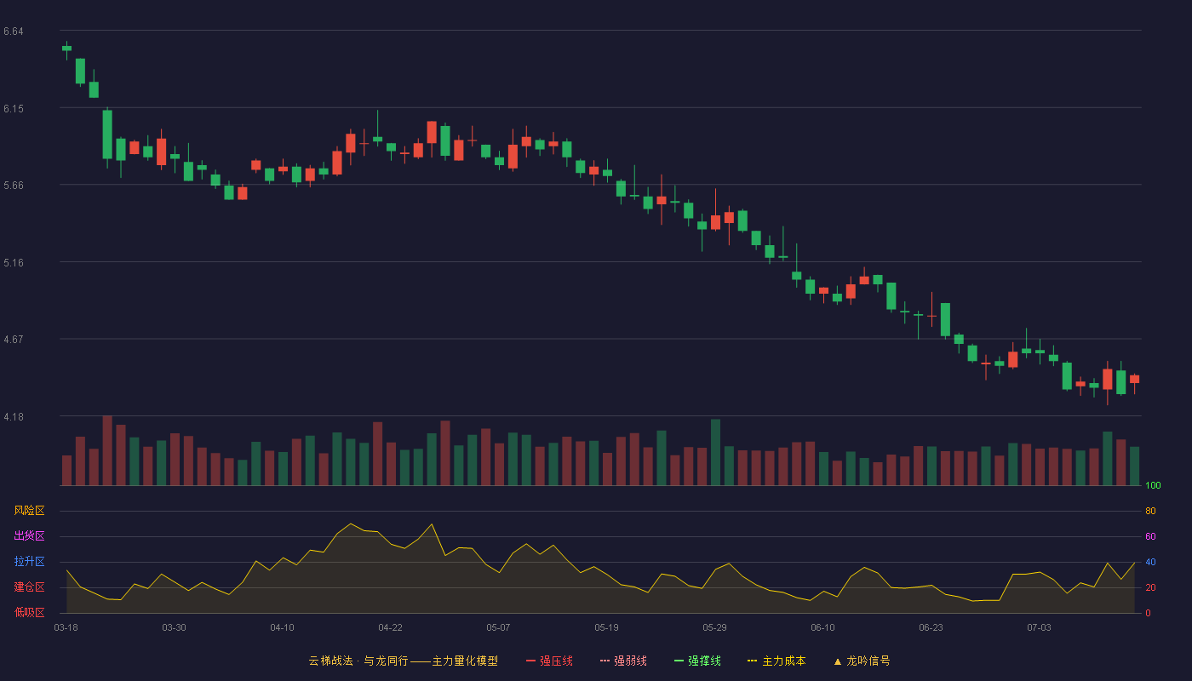Viewport: 1192px width, 681px height.
Task: Click the green 100 indicator scale label
Action: 1153,486
